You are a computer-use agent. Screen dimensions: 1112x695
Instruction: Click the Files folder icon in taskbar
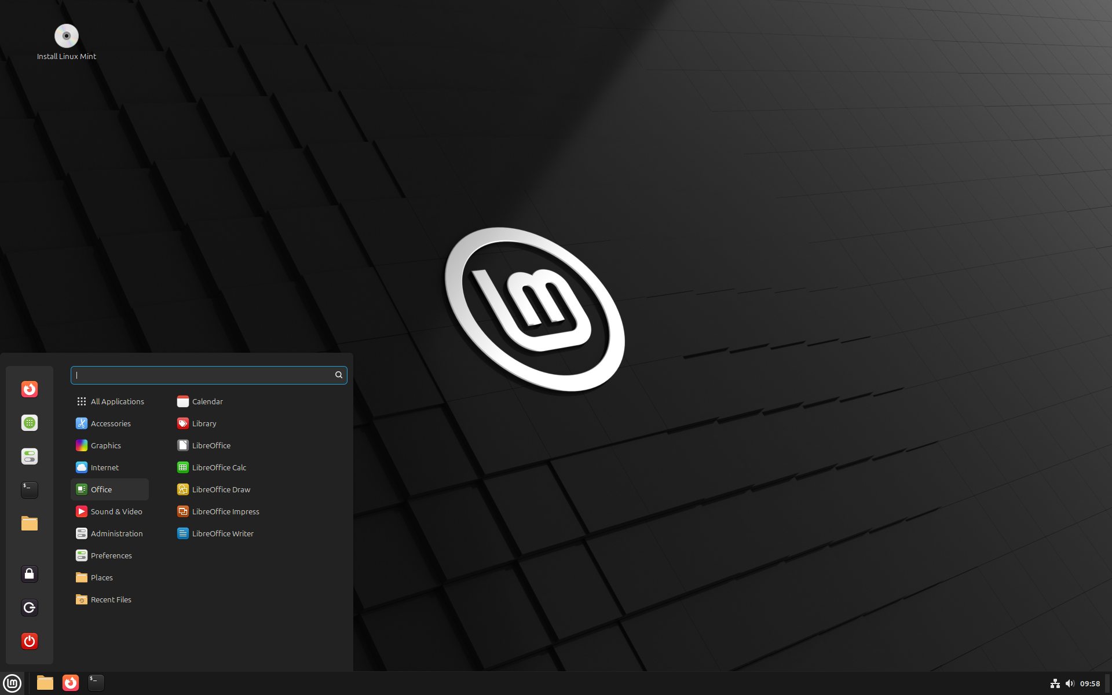pyautogui.click(x=43, y=682)
